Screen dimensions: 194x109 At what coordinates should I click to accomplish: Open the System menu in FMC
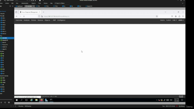169,20
